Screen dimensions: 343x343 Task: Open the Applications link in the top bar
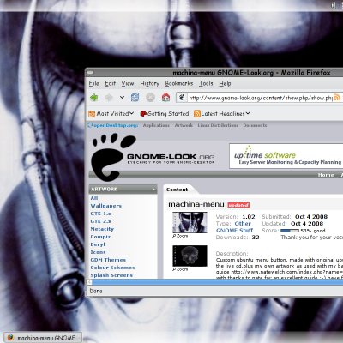[156, 125]
